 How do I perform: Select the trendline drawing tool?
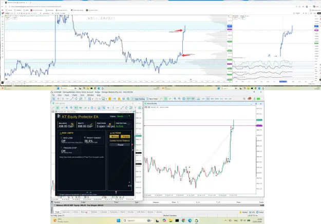tap(72, 99)
